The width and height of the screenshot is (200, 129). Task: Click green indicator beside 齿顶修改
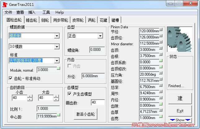(x=161, y=67)
